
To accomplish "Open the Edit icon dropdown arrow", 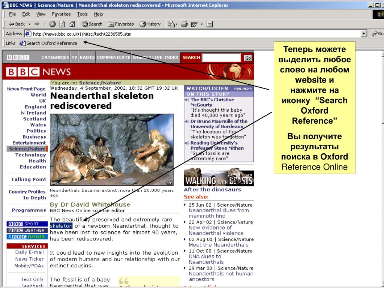I will tap(202, 24).
